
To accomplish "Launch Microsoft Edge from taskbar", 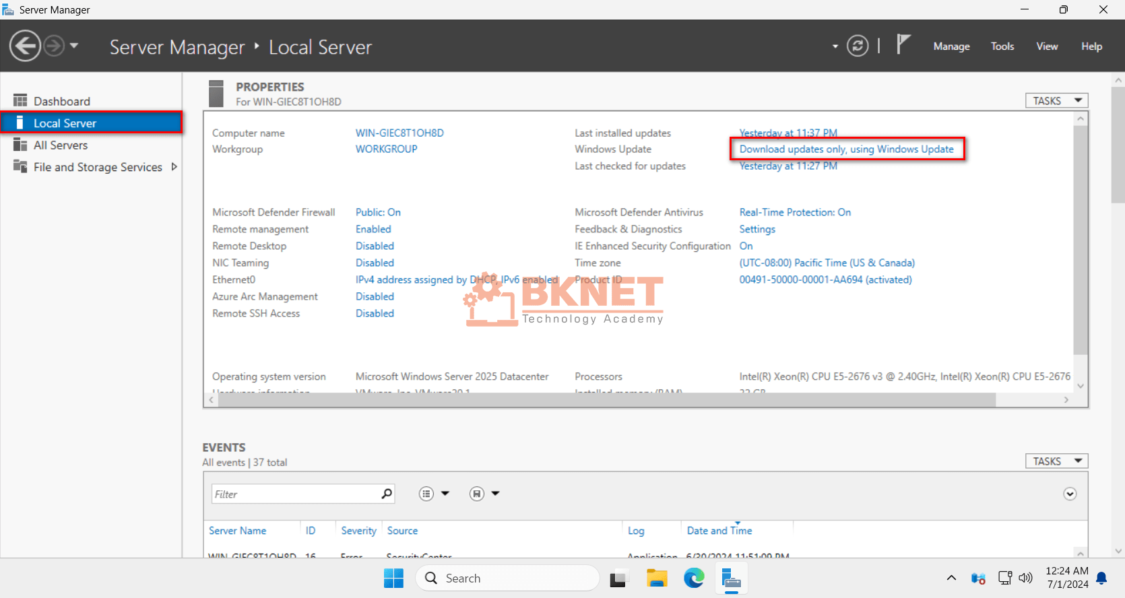I will click(694, 578).
